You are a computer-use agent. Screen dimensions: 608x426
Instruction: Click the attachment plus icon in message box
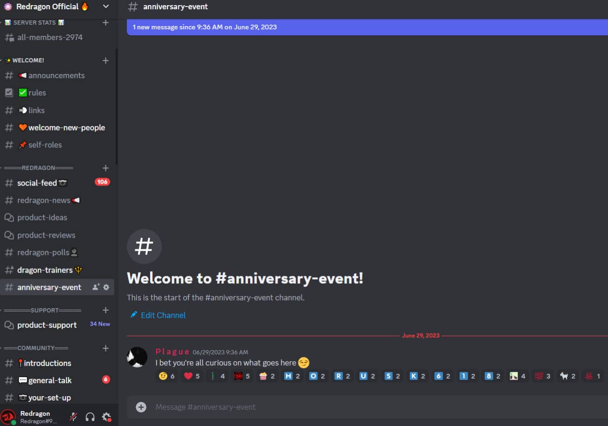point(141,407)
